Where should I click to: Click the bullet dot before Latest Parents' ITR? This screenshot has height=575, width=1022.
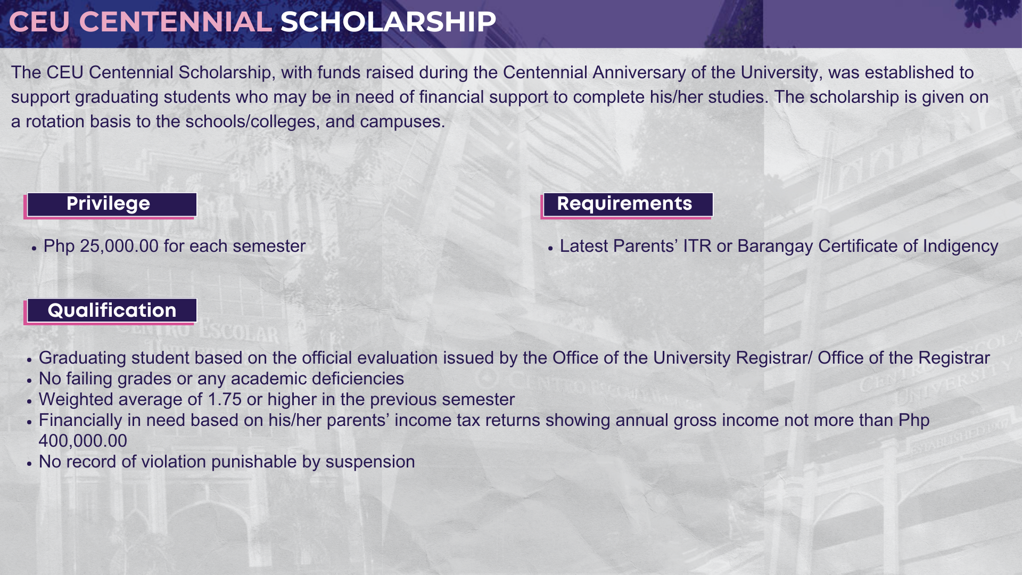coord(550,248)
